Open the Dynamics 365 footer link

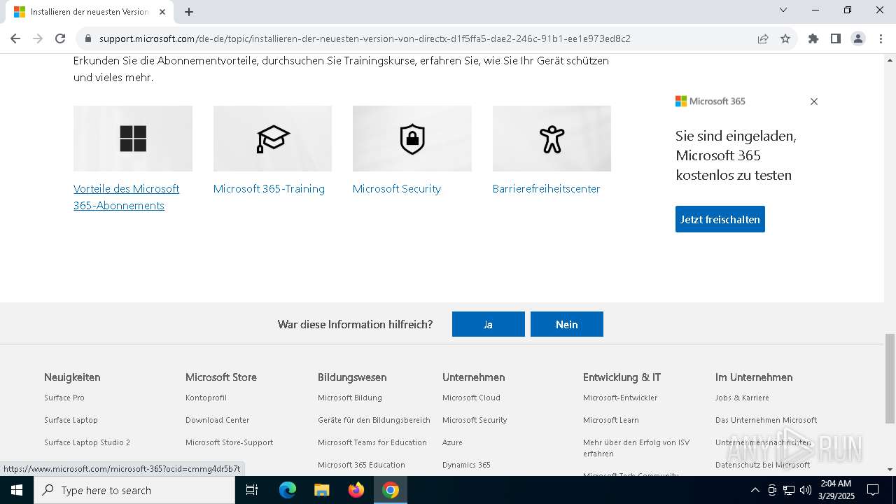(466, 465)
